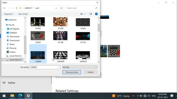Viewport: 177px width, 99px height.
Task: Select image 61748 thumbnail
Action: pyautogui.click(x=60, y=35)
